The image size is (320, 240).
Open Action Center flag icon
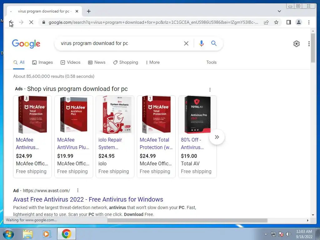coord(281,234)
